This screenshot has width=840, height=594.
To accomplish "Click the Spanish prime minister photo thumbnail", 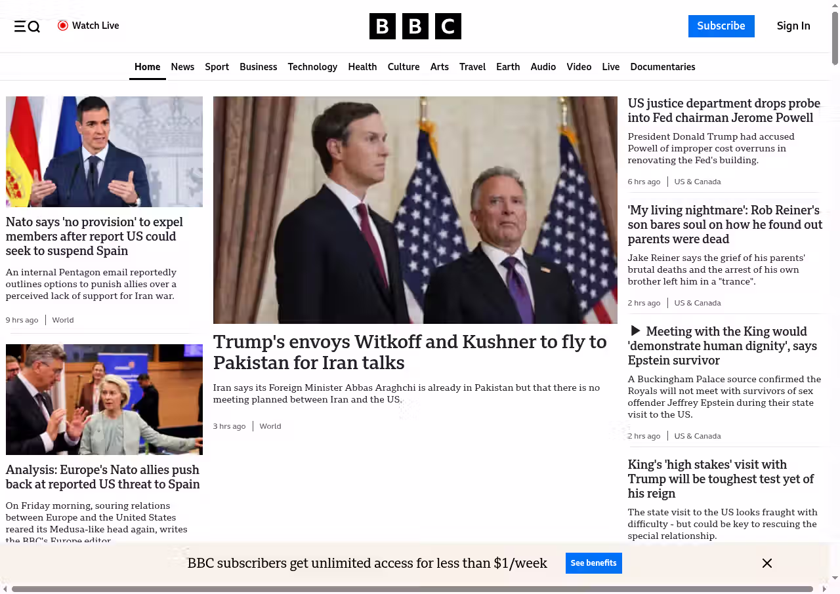I will click(x=104, y=151).
